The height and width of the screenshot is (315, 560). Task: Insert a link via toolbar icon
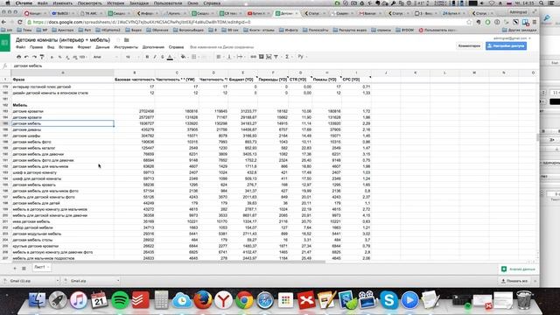(x=253, y=57)
